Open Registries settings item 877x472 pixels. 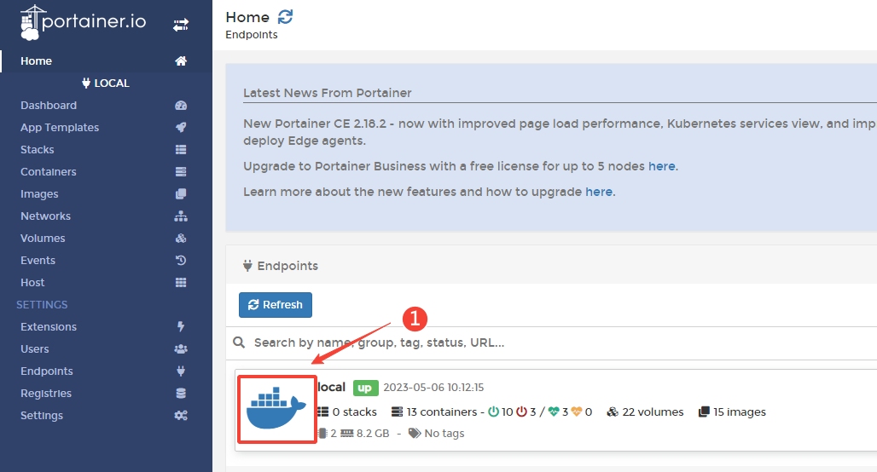tap(46, 394)
